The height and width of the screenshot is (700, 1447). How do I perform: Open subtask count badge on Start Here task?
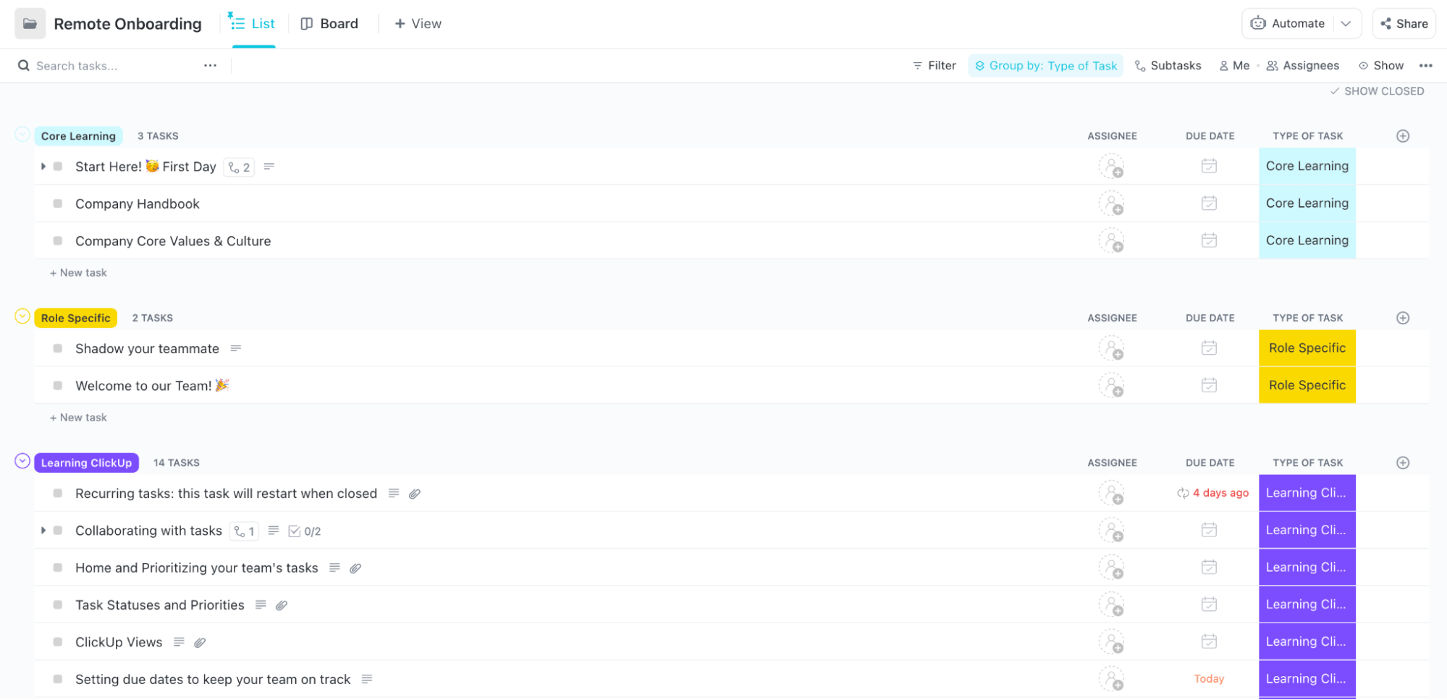(239, 167)
